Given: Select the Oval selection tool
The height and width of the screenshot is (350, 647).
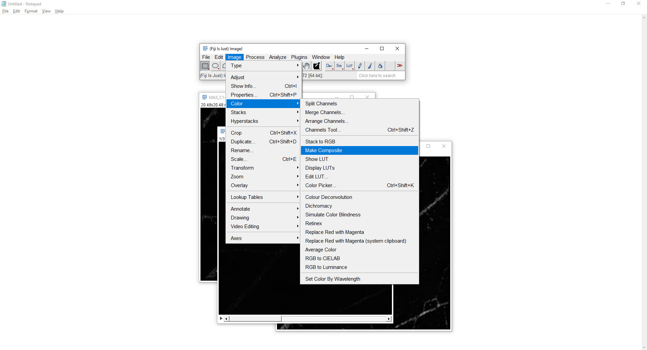Looking at the screenshot, I should pyautogui.click(x=215, y=66).
